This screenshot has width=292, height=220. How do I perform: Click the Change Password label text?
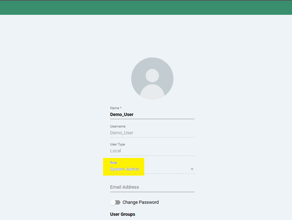pos(140,202)
